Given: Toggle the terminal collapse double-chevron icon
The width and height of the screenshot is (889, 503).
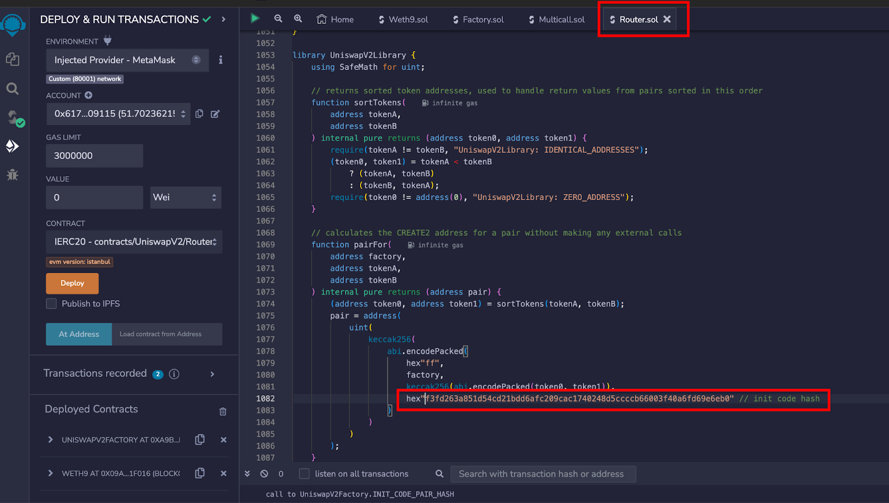Looking at the screenshot, I should 247,474.
